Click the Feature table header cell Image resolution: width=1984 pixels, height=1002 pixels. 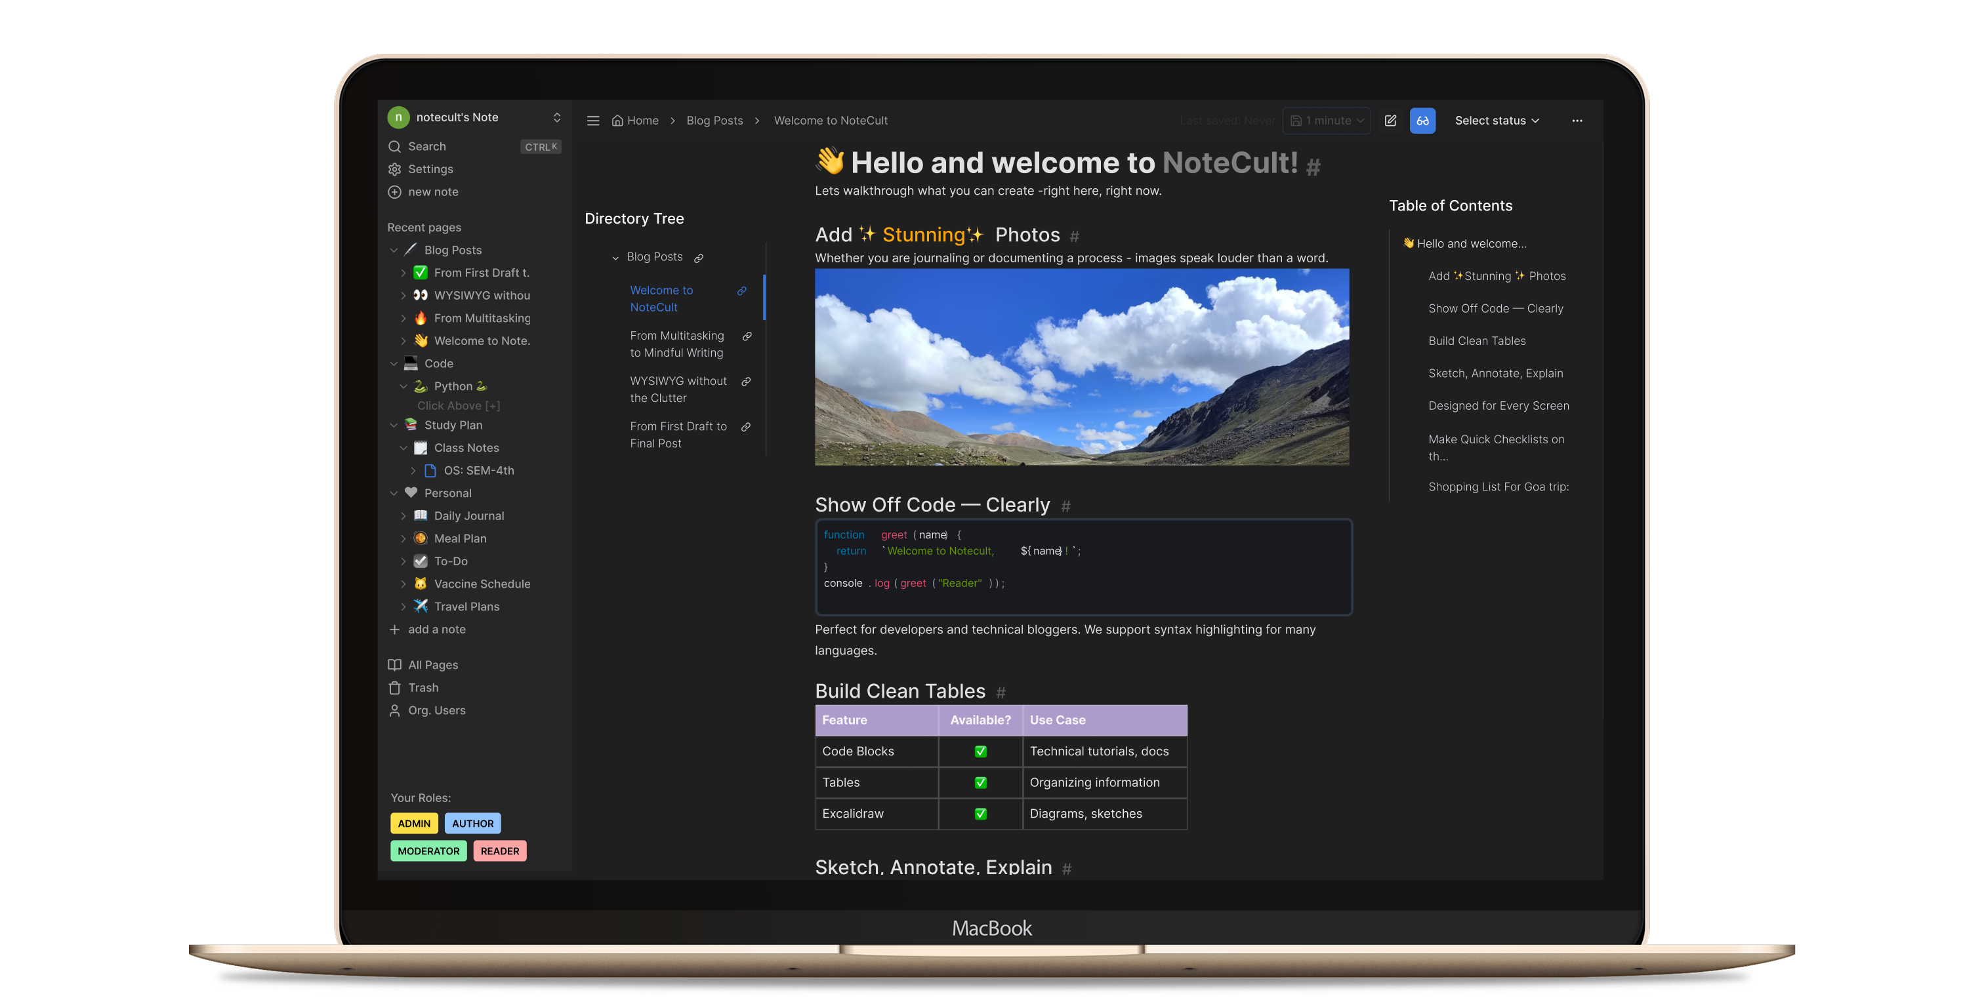(877, 720)
